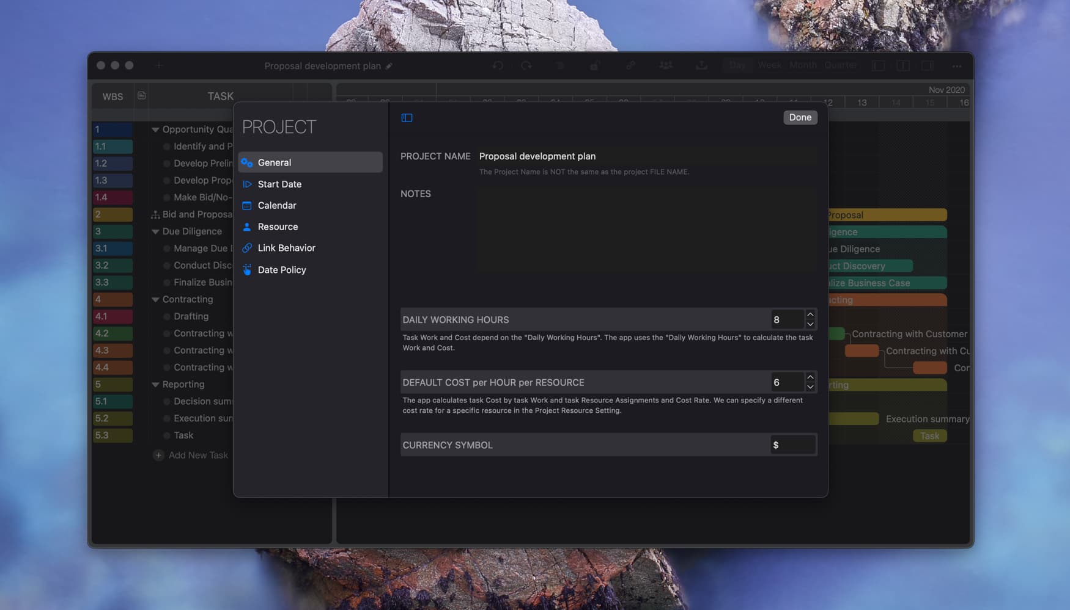This screenshot has height=610, width=1070.
Task: Click the undo arrow in toolbar
Action: pyautogui.click(x=498, y=65)
